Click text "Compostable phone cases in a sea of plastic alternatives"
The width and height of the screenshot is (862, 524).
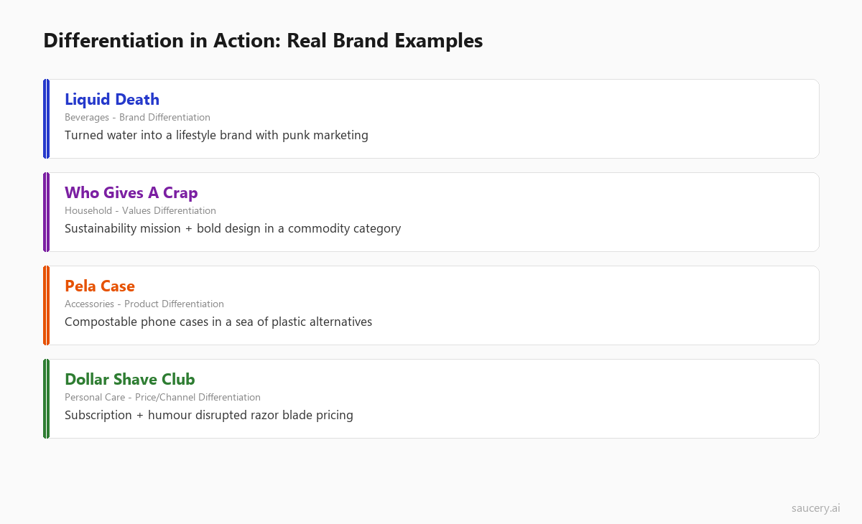218,322
